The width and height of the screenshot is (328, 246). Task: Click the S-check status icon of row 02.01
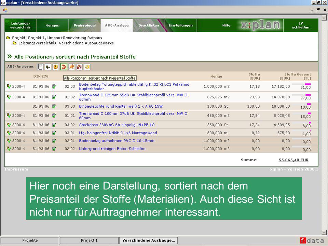coord(9,140)
